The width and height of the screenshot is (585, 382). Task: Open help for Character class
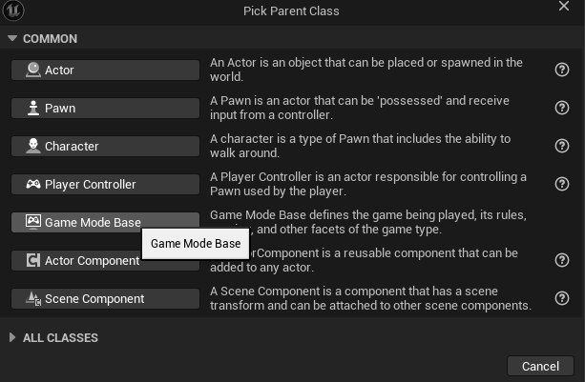[x=562, y=146]
